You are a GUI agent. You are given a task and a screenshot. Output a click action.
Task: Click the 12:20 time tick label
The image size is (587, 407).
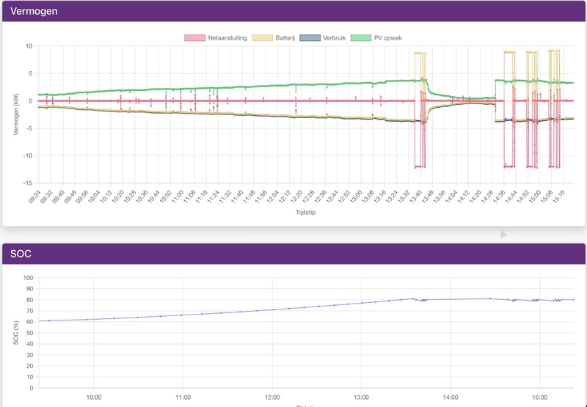tap(297, 197)
